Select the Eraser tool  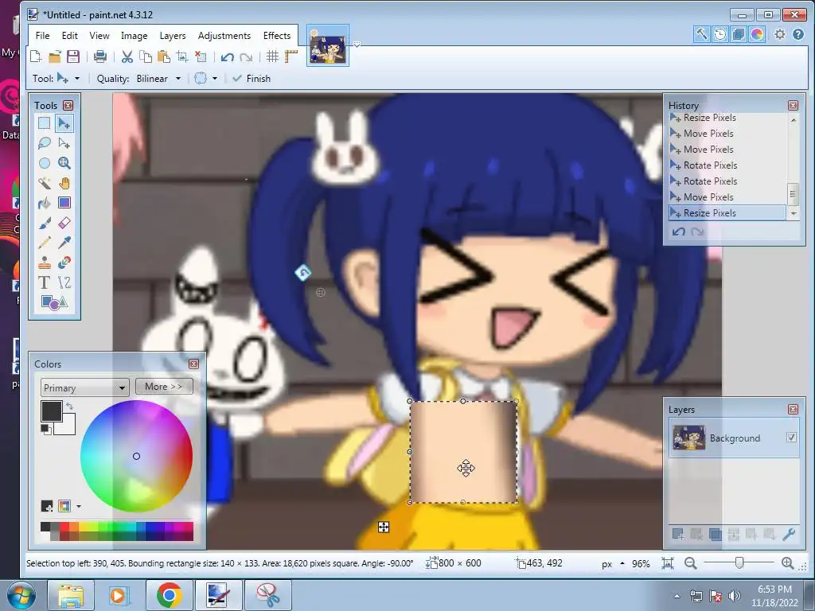[x=64, y=223]
